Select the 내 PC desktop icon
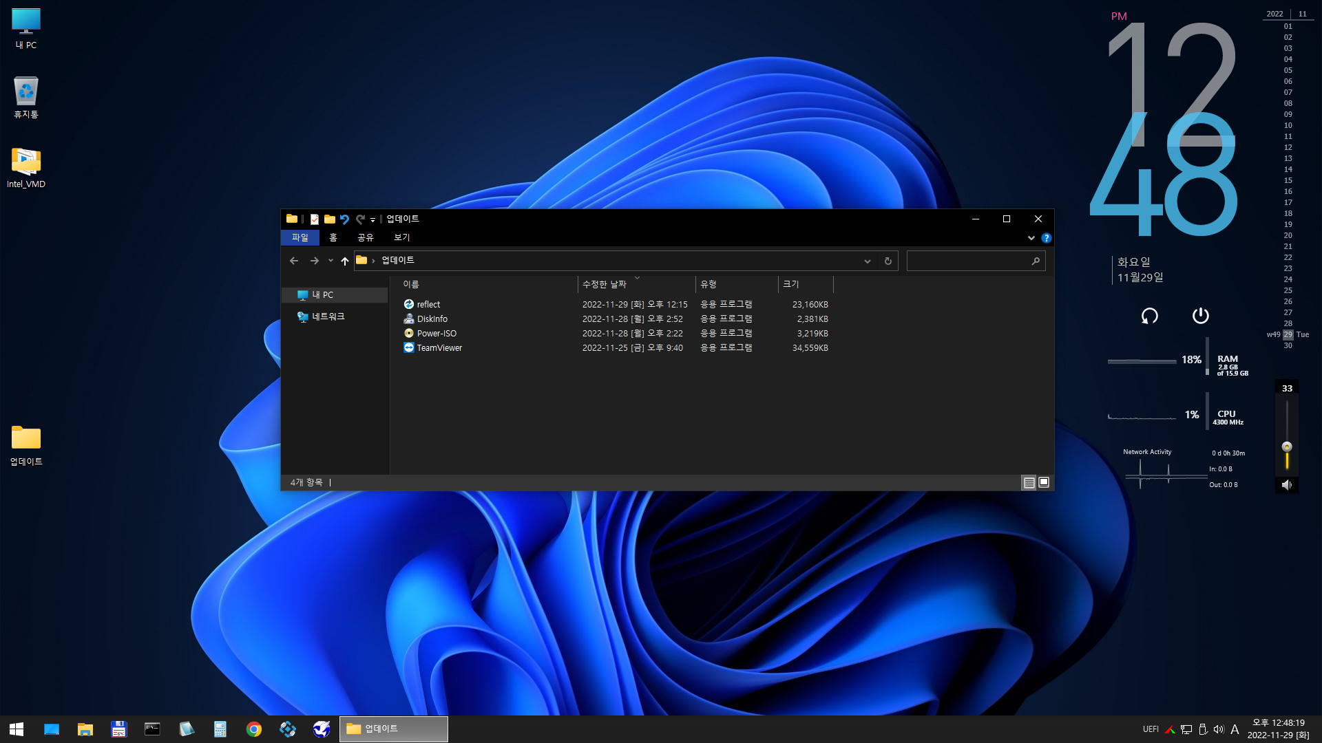This screenshot has height=743, width=1322. click(x=26, y=29)
